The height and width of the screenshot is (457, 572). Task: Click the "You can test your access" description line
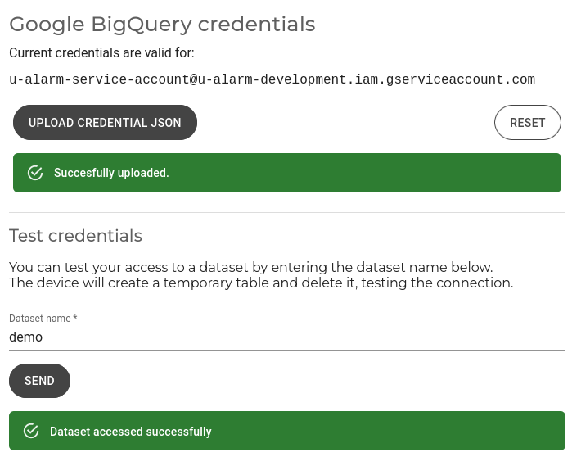click(250, 268)
